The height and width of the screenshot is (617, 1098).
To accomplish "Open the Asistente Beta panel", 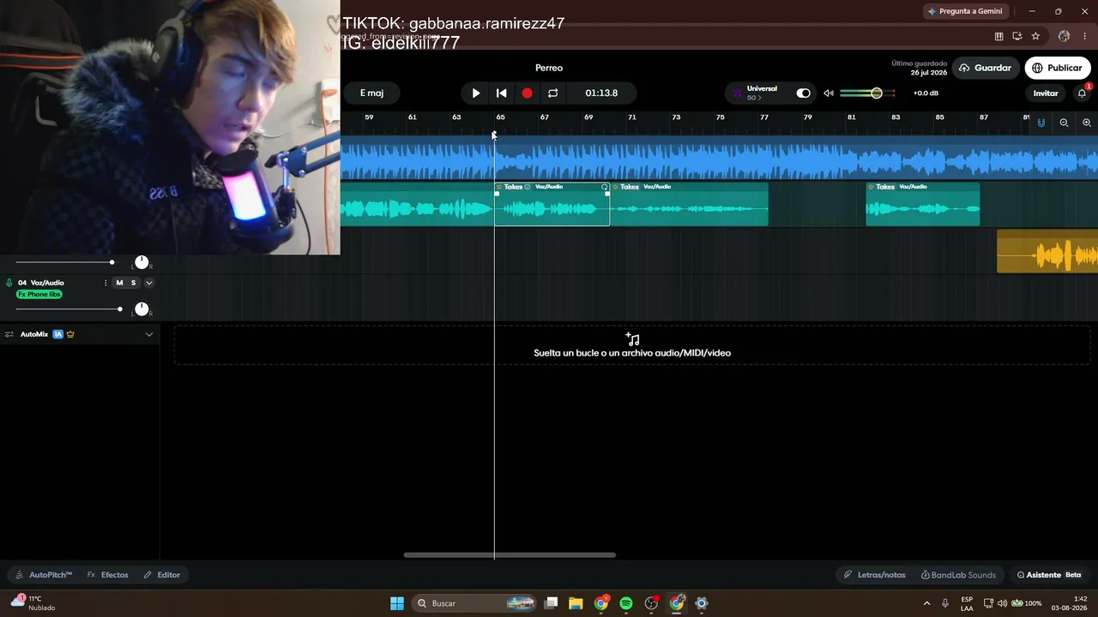I will (1049, 575).
